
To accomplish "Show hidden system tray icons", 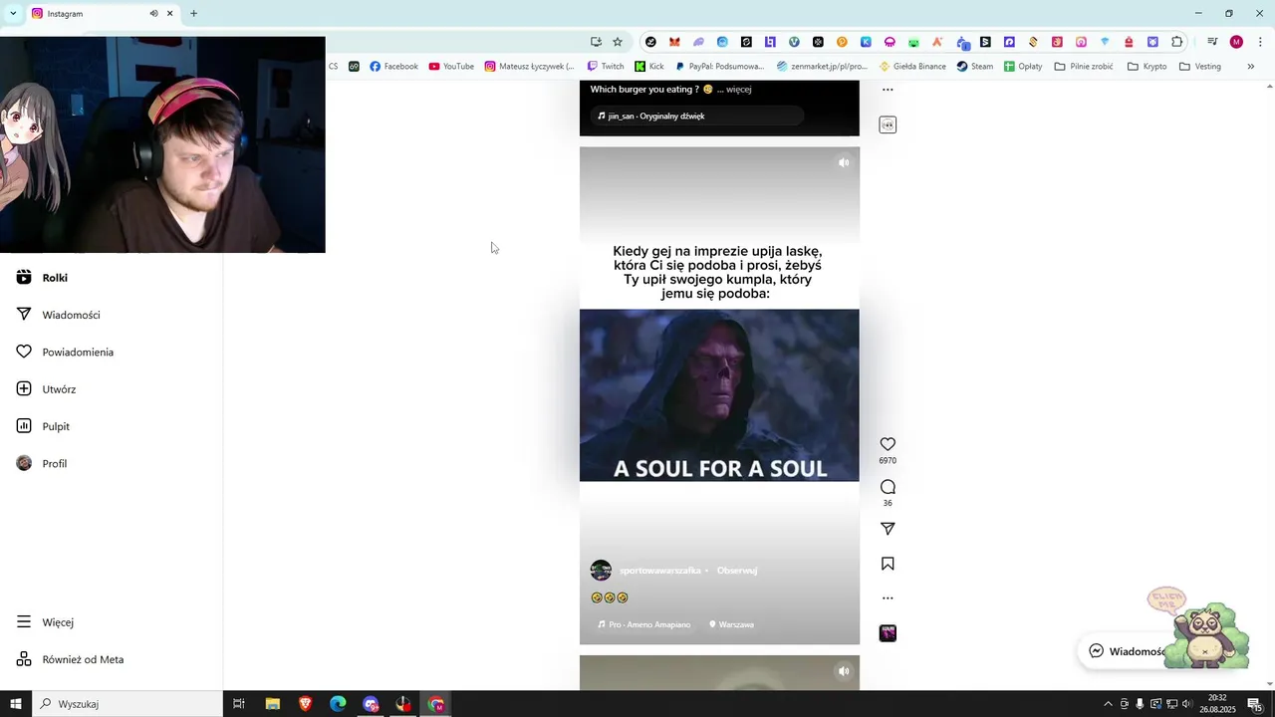I will click(1108, 704).
